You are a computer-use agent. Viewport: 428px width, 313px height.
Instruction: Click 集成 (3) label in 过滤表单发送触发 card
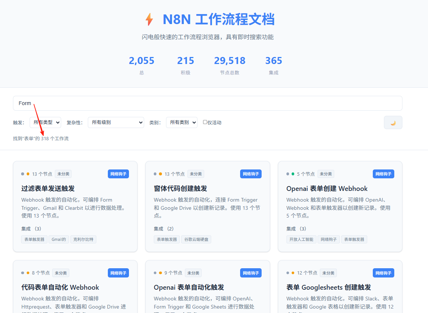pos(31,229)
